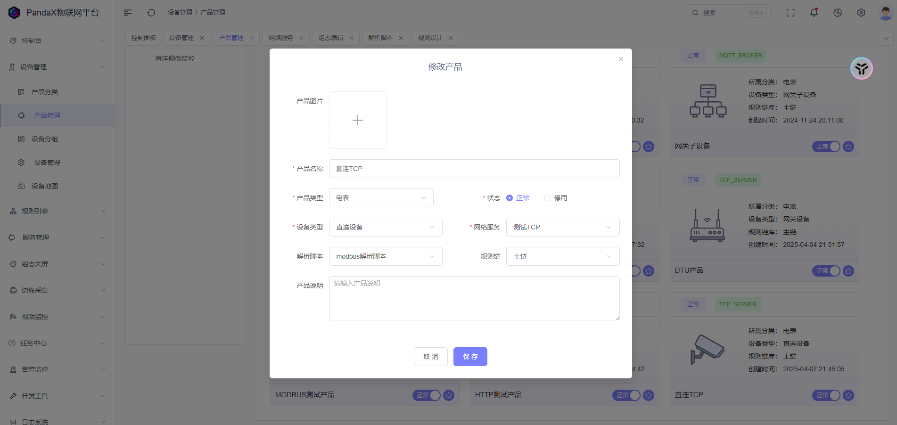Click the 保存 button
897x425 pixels.
pyautogui.click(x=470, y=357)
